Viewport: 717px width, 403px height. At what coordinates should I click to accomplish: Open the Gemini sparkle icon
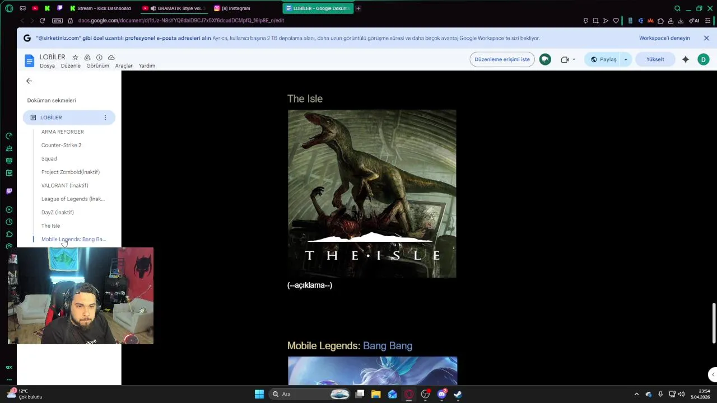click(685, 59)
